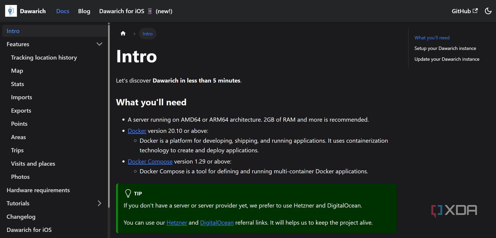Follow the Docker Compose hyperlink
This screenshot has width=496, height=238.
[x=150, y=162]
